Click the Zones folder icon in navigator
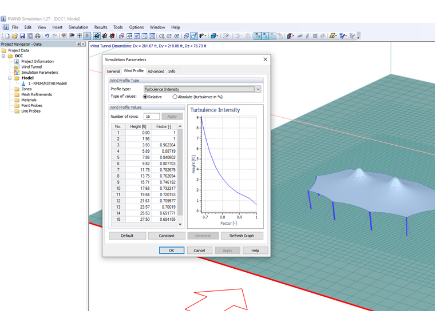 tap(17, 89)
